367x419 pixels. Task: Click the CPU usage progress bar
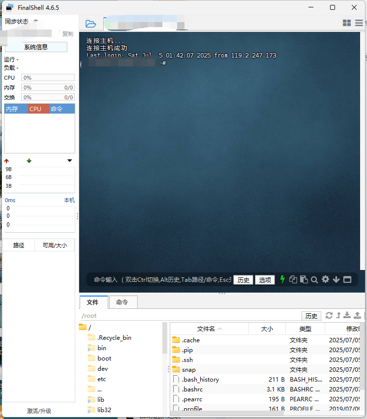48,78
